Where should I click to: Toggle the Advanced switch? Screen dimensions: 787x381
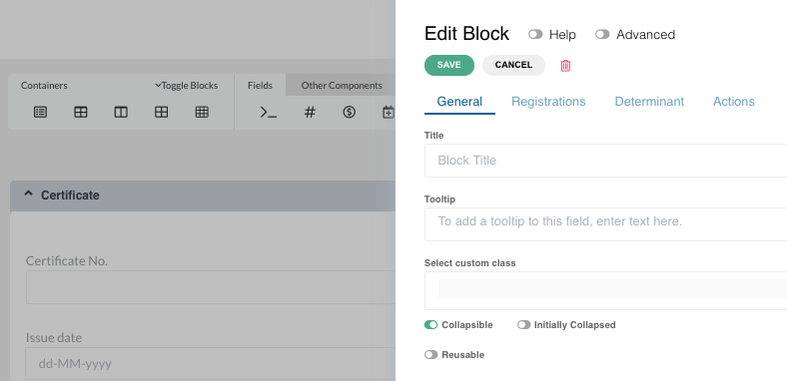point(602,34)
